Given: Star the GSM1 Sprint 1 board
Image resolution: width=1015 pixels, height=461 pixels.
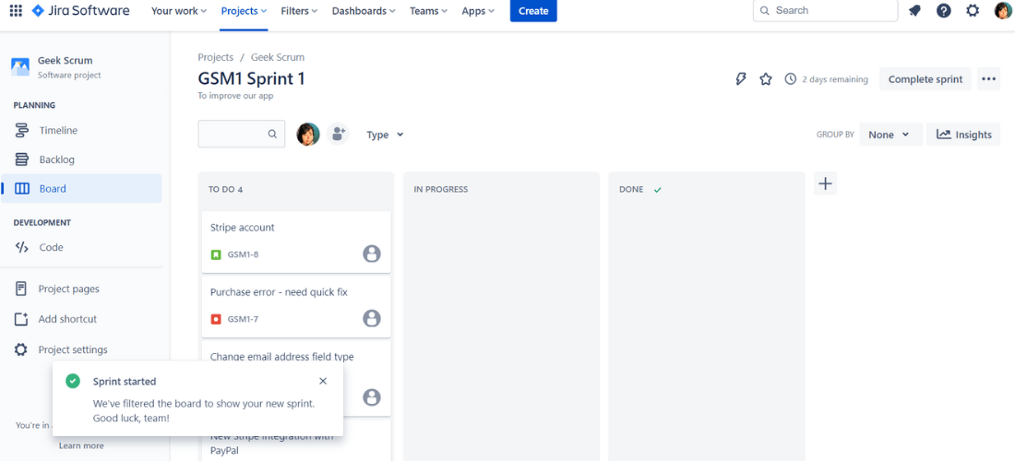Looking at the screenshot, I should point(766,79).
